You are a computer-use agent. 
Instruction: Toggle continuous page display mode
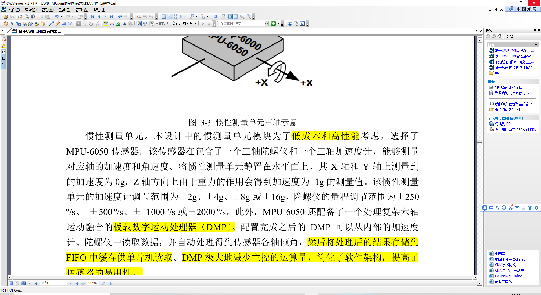[170, 16]
